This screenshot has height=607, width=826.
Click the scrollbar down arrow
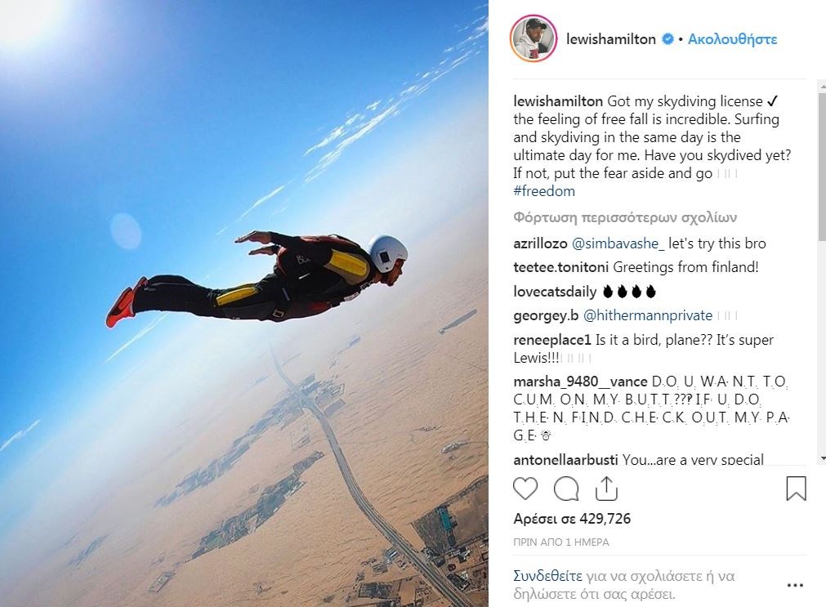point(822,459)
